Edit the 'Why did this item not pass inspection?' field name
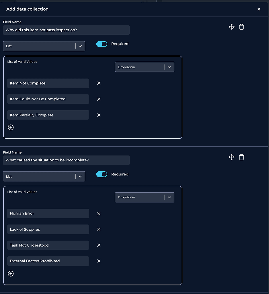Viewport: 269px width, 294px height. pyautogui.click(x=66, y=30)
